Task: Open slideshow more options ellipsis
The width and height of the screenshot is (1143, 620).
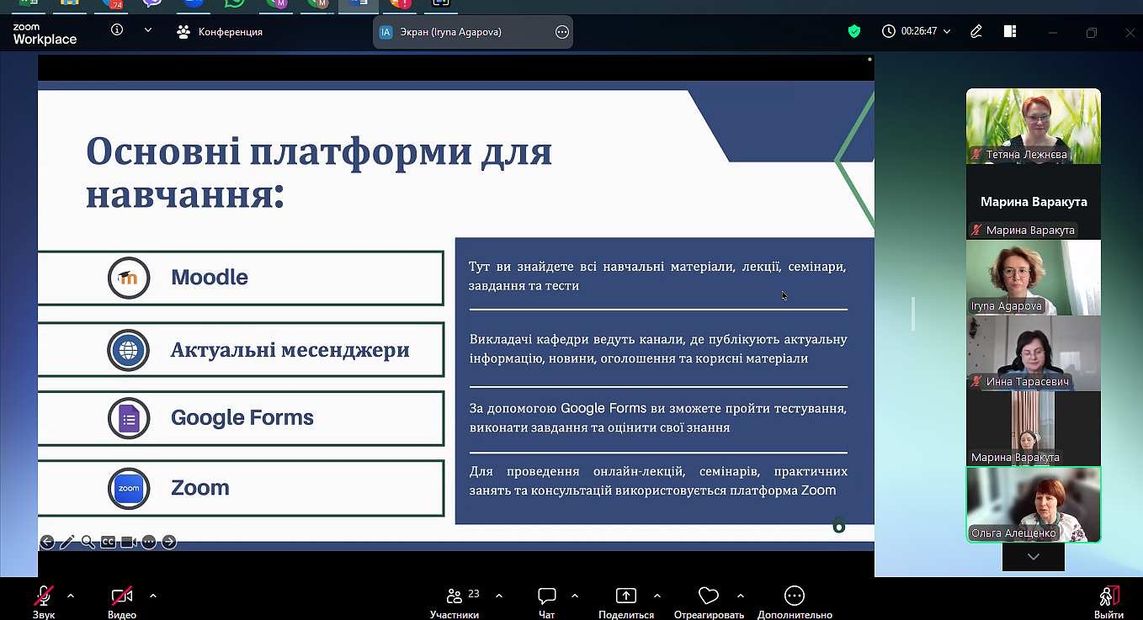Action: 149,542
